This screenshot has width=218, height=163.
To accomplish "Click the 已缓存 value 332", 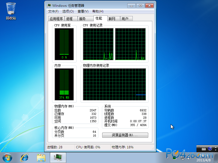I will click(94, 114).
